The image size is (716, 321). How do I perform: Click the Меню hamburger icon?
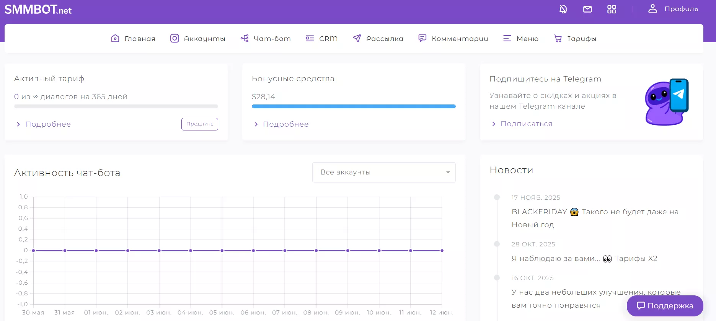[507, 38]
